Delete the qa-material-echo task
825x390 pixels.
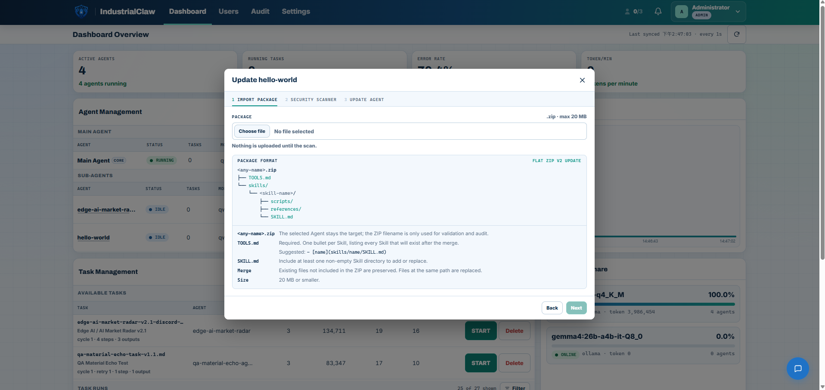pyautogui.click(x=514, y=363)
